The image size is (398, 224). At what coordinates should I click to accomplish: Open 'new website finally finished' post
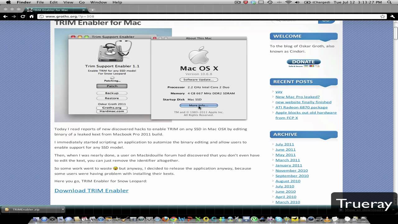[303, 102]
